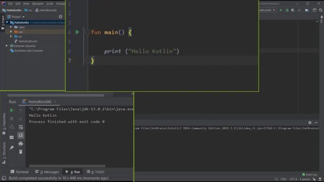Expand the out folder arrow
The width and height of the screenshot is (324, 182).
[11, 32]
